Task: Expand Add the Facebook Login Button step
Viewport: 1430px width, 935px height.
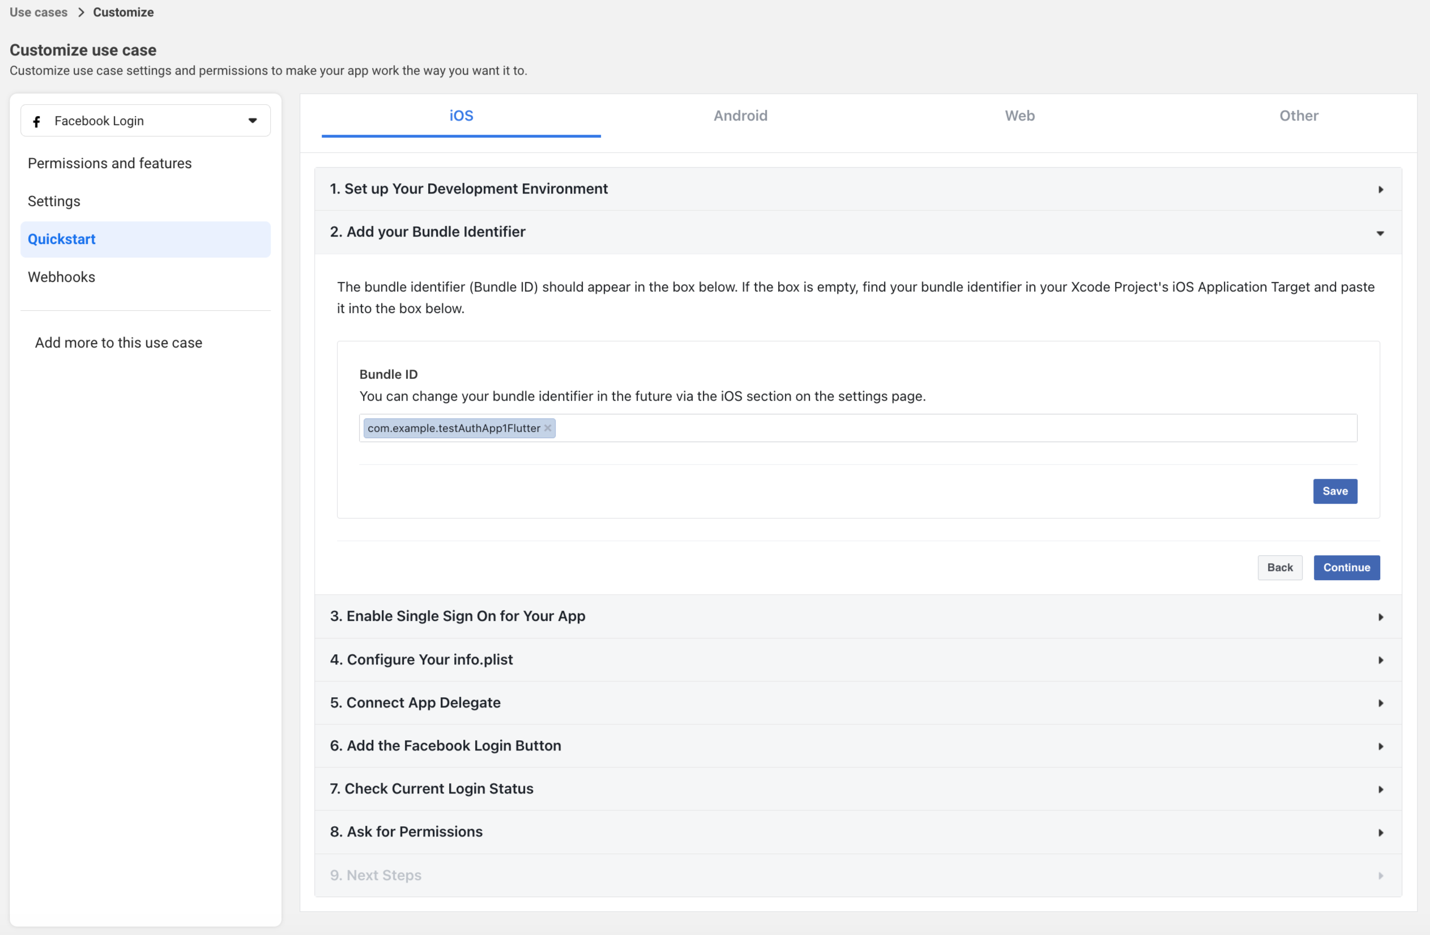Action: coord(1380,747)
